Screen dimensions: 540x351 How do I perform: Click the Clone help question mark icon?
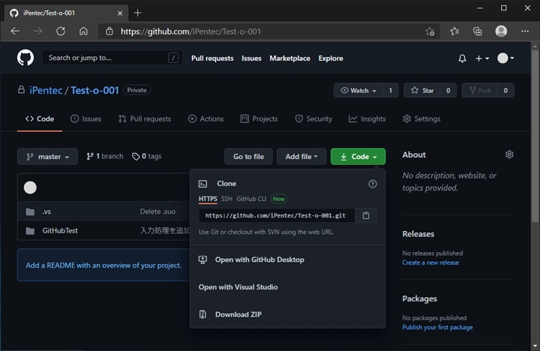click(372, 184)
